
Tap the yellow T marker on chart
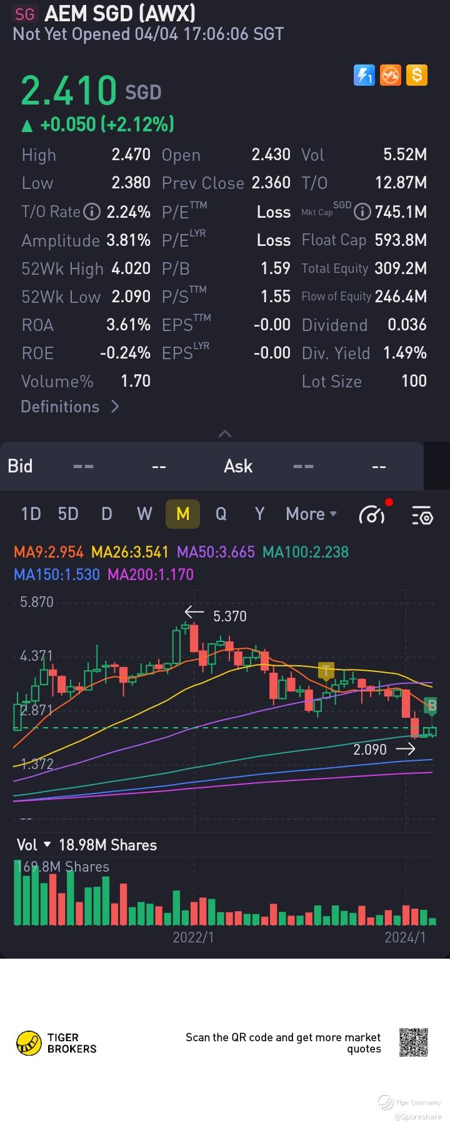(326, 671)
